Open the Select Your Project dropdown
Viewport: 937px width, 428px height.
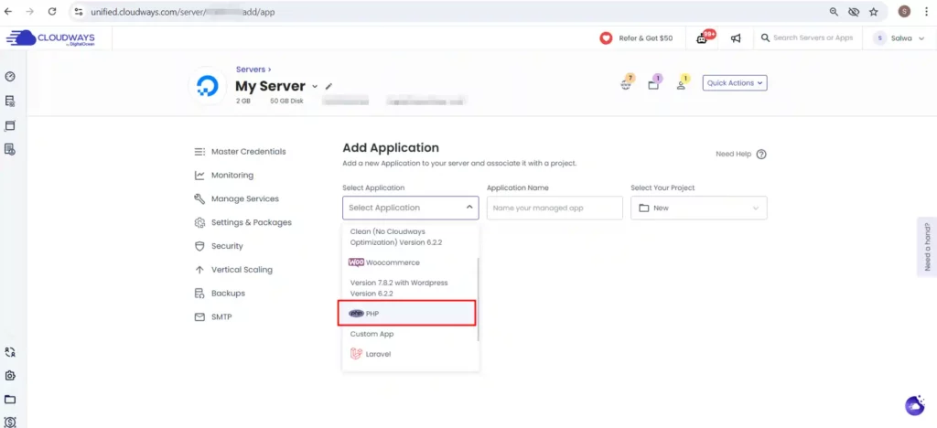click(x=698, y=208)
